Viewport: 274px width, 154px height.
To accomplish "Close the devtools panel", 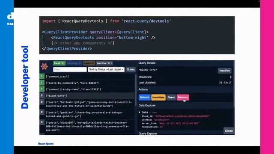I will tap(229, 131).
